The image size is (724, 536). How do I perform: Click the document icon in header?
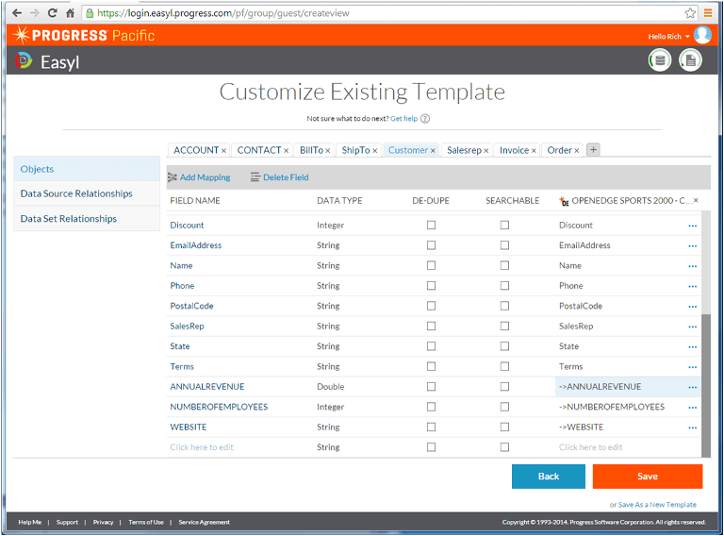pos(691,61)
